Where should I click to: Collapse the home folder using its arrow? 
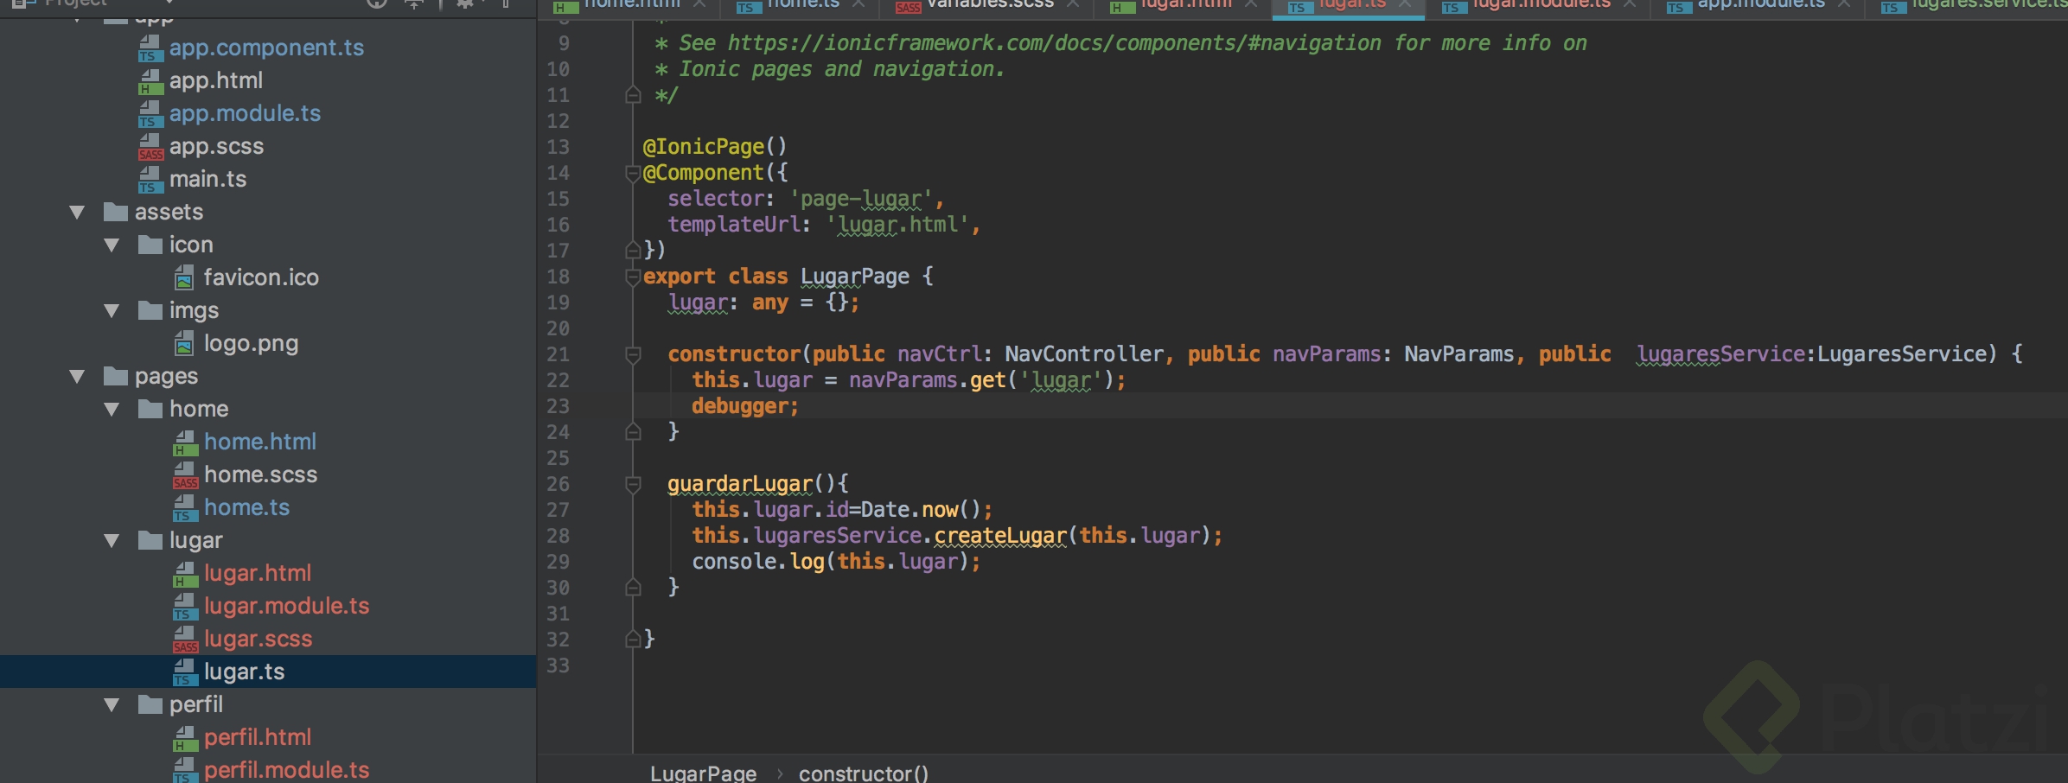(112, 410)
